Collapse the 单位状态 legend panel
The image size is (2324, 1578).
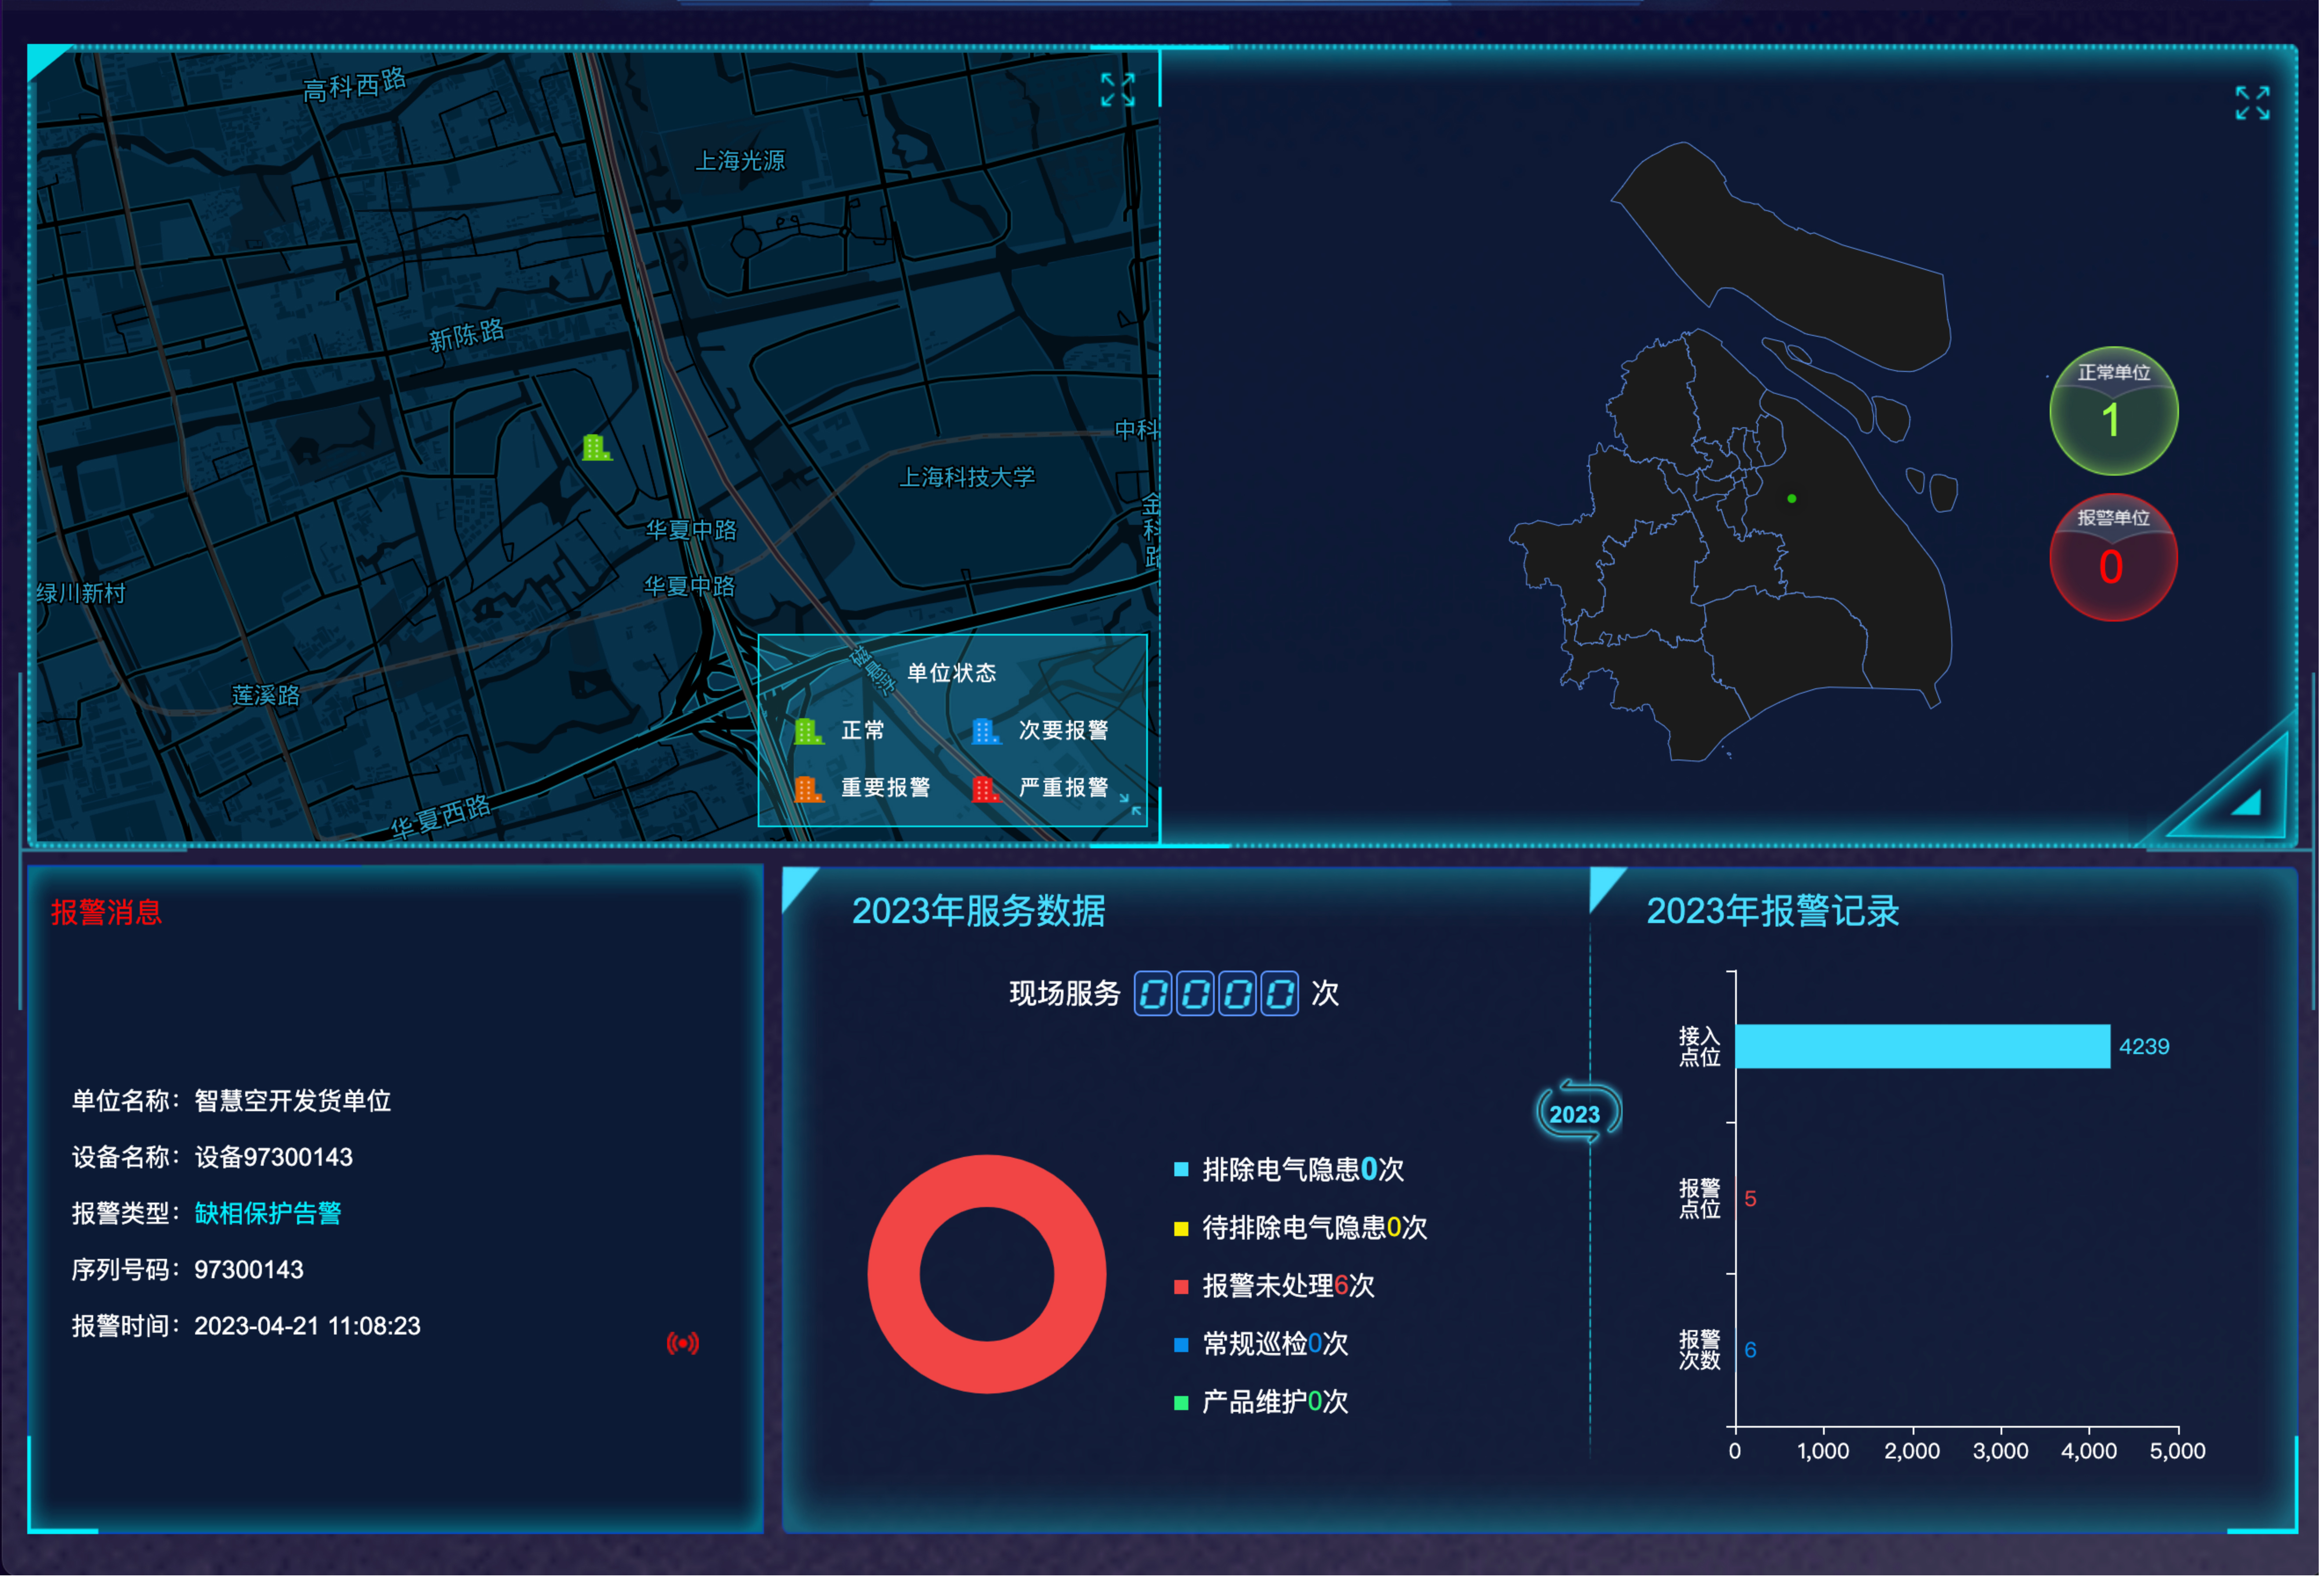[1131, 805]
